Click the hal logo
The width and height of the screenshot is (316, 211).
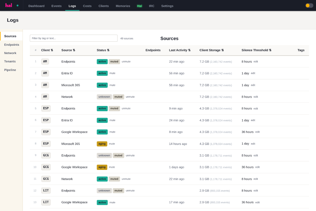click(x=9, y=6)
